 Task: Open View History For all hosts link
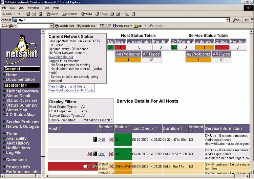(x=67, y=87)
